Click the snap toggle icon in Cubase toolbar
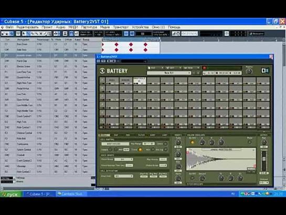The width and height of the screenshot is (286, 215). (x=126, y=34)
